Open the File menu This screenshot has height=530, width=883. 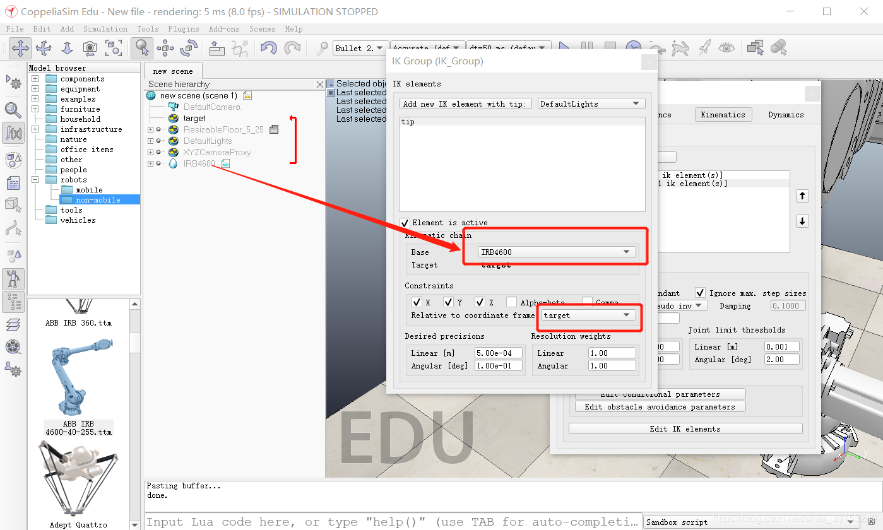point(15,28)
